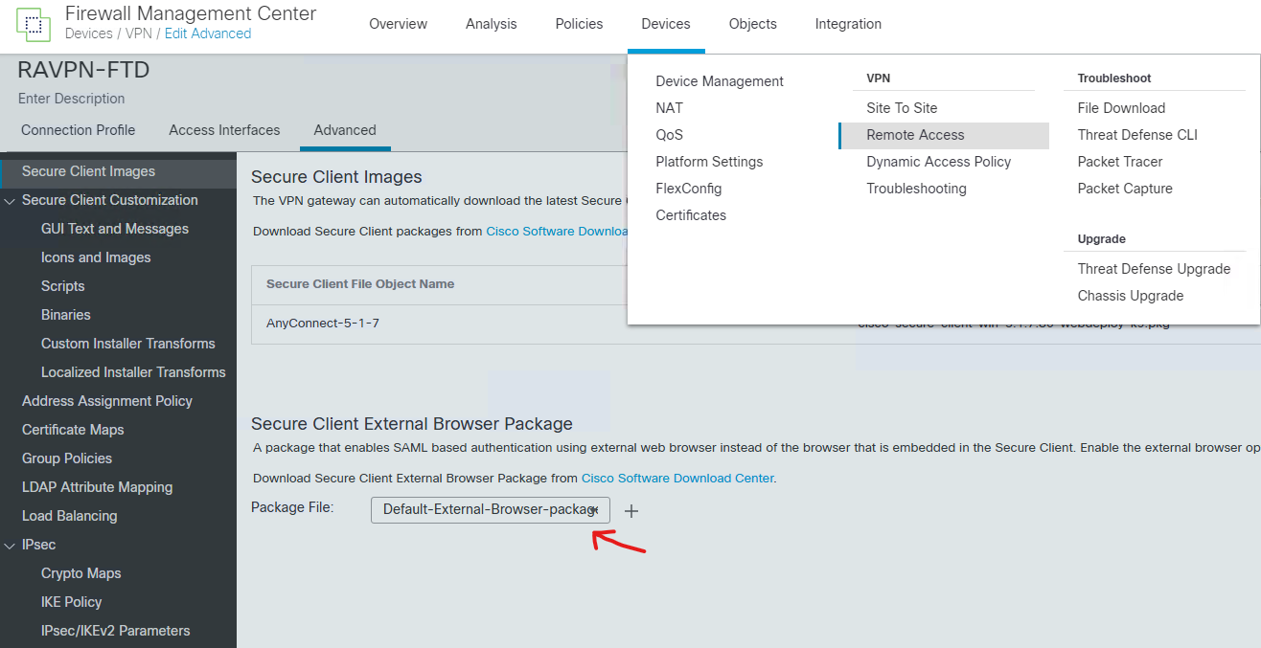Open the Devices menu
The image size is (1261, 648).
point(666,24)
